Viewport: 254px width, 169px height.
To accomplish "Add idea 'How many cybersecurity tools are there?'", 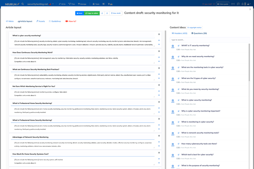I will coord(173,145).
